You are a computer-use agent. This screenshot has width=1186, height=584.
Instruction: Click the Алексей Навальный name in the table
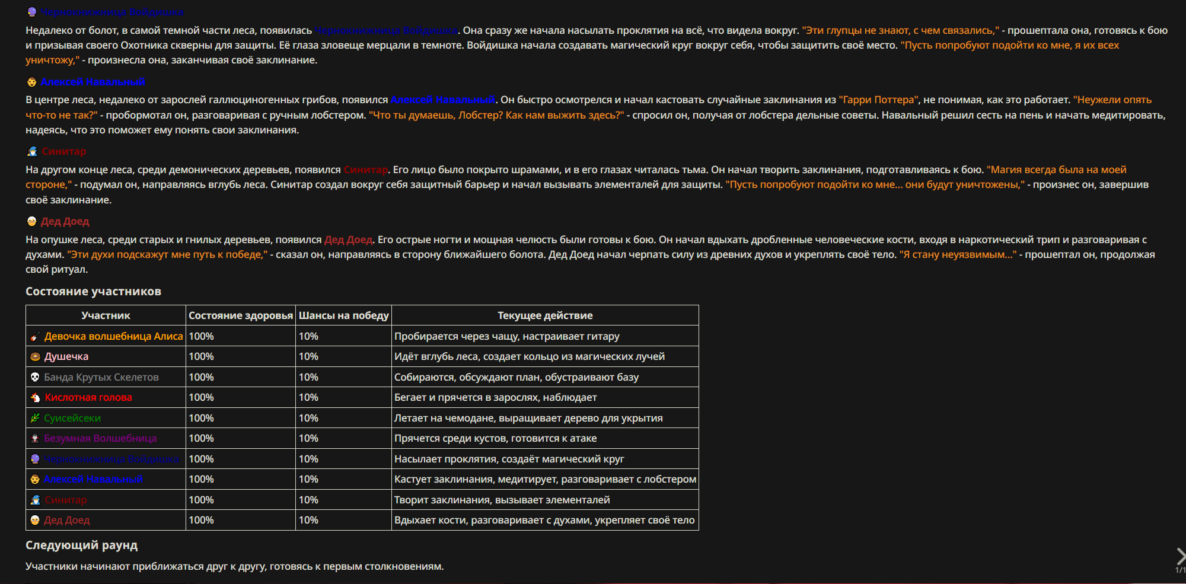tap(93, 479)
